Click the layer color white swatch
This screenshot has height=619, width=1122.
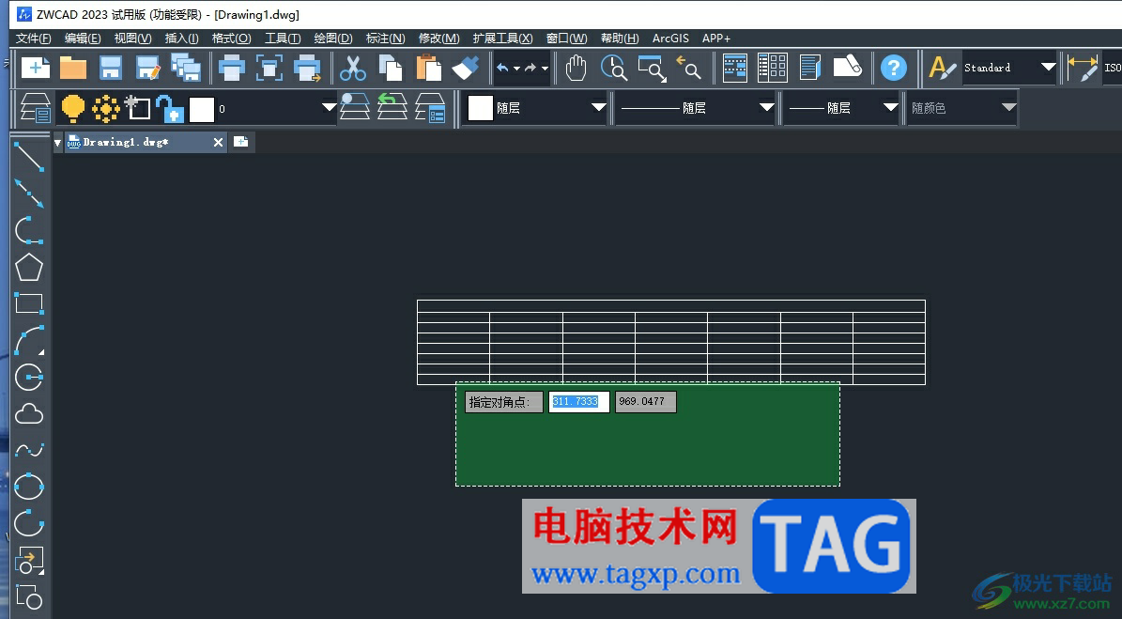tap(202, 110)
